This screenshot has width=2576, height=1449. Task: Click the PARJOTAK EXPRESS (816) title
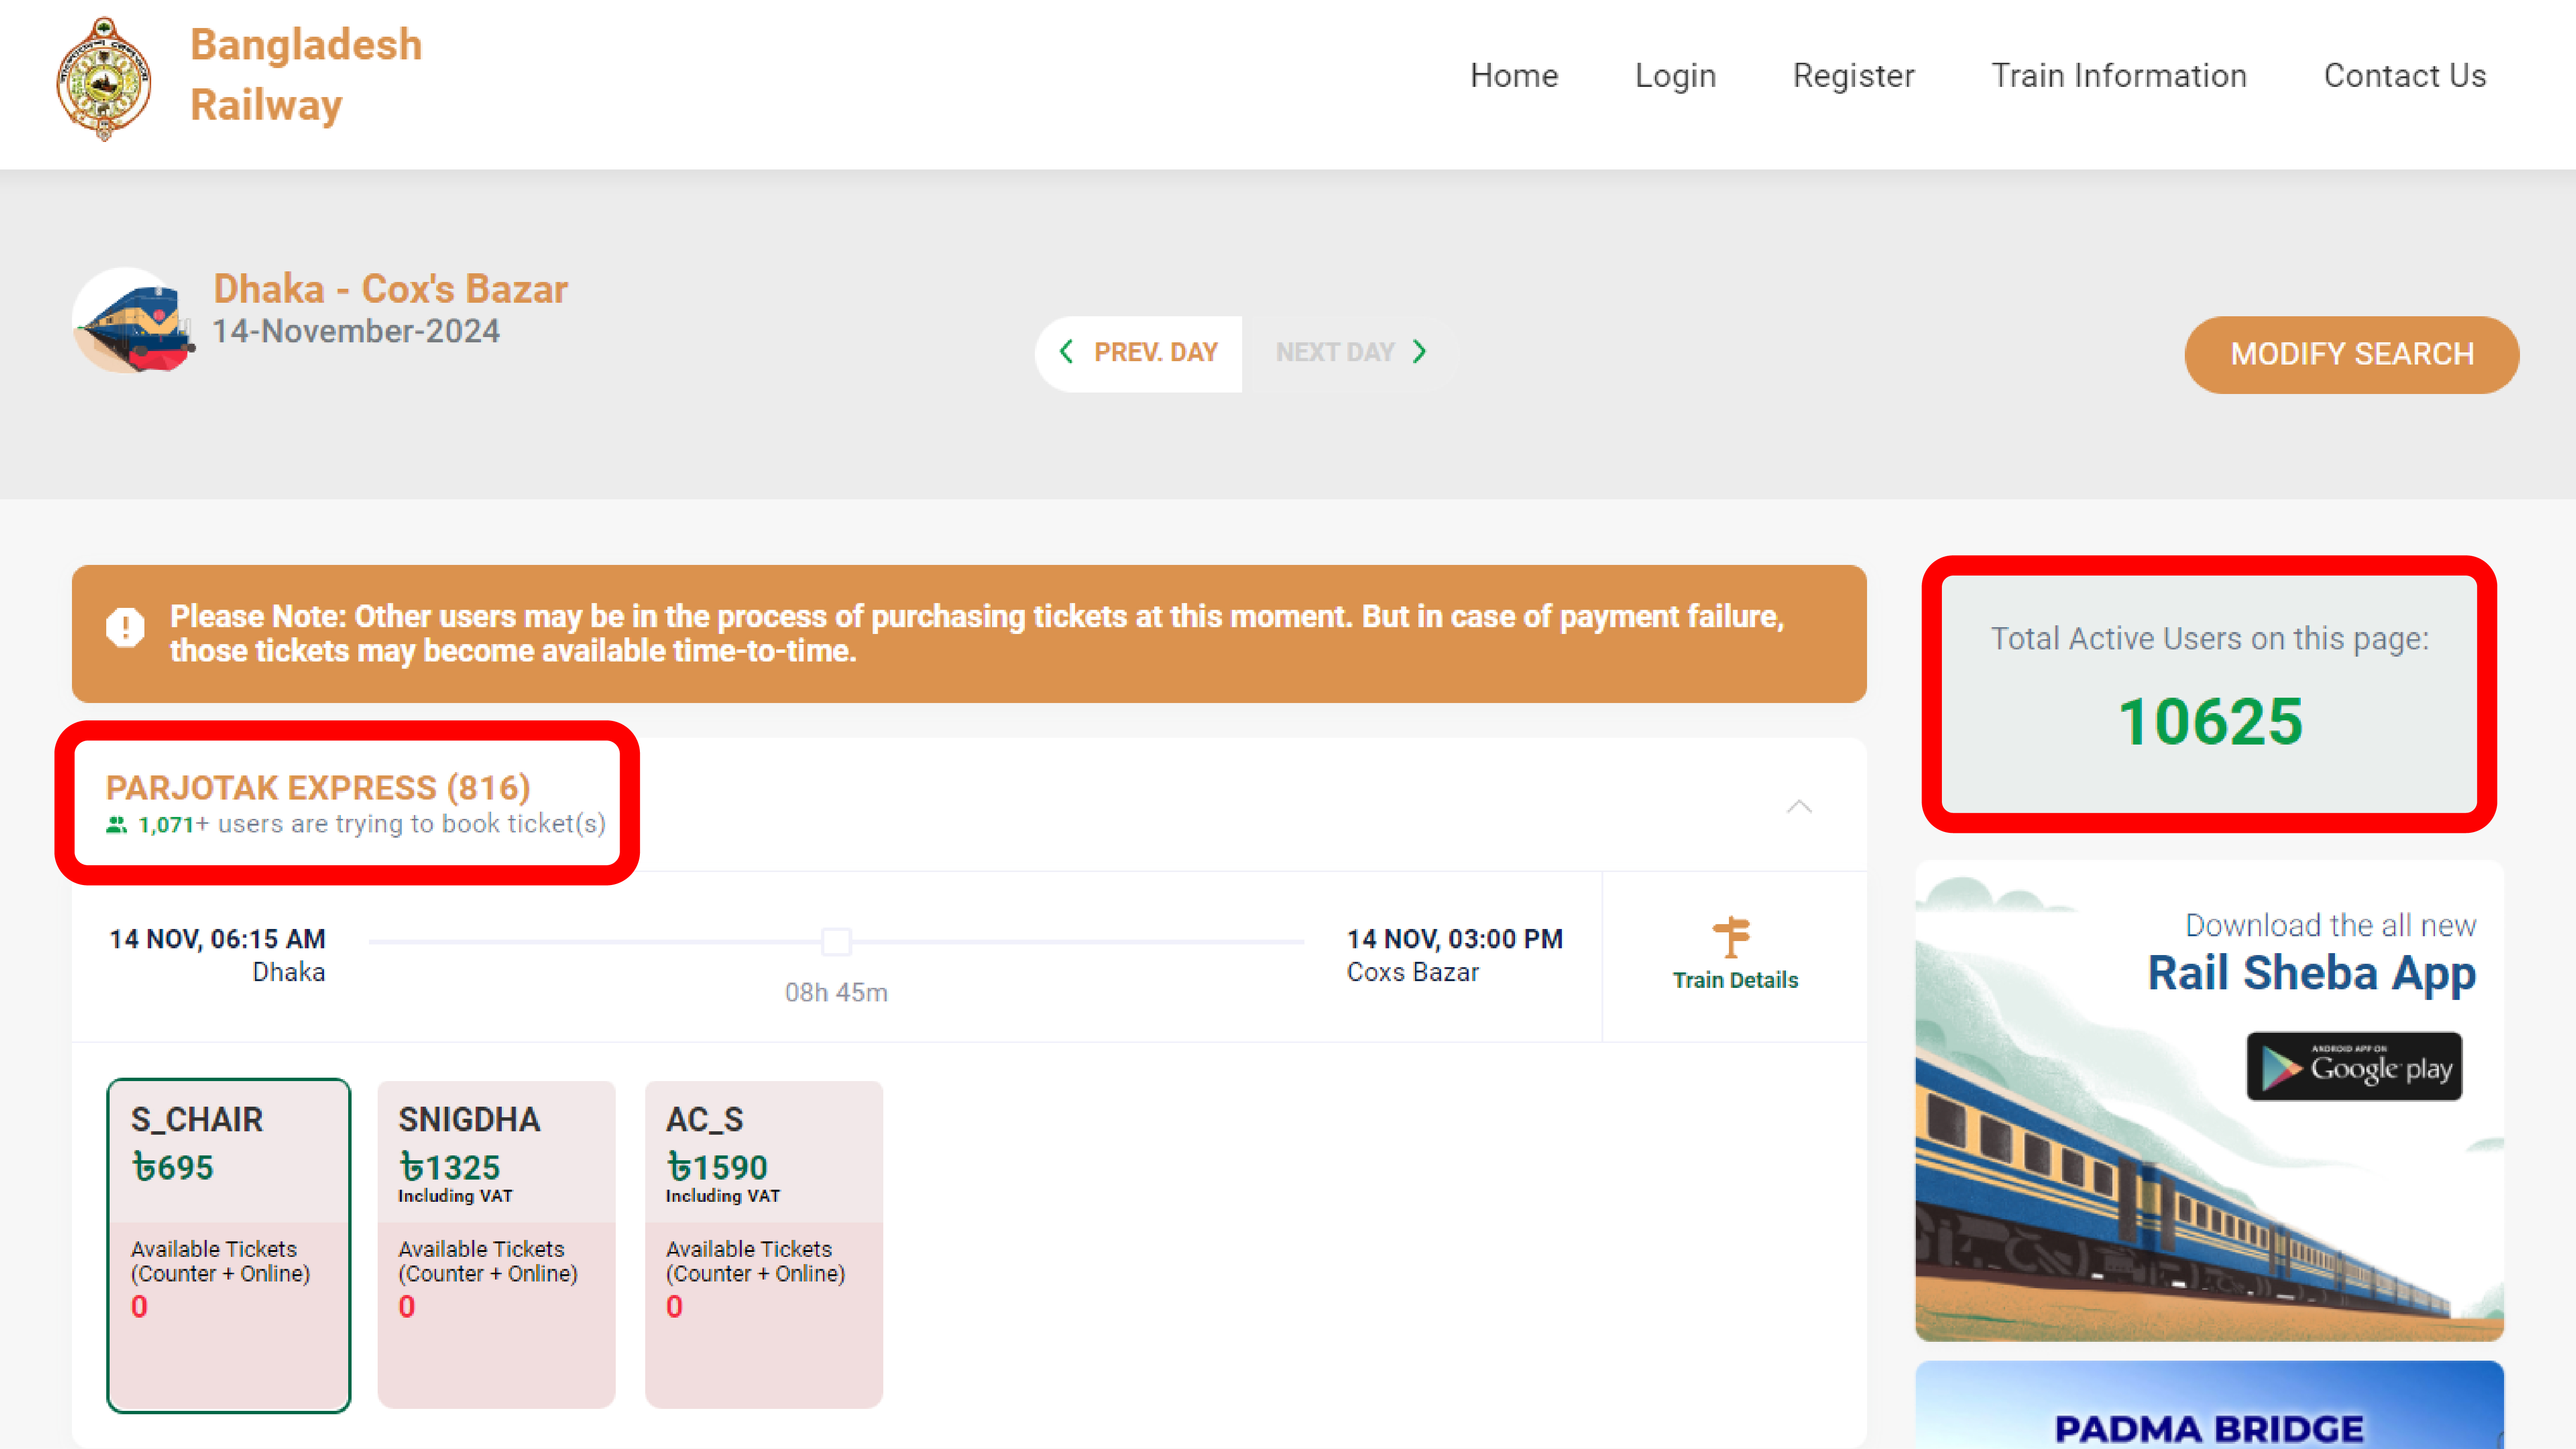(318, 787)
